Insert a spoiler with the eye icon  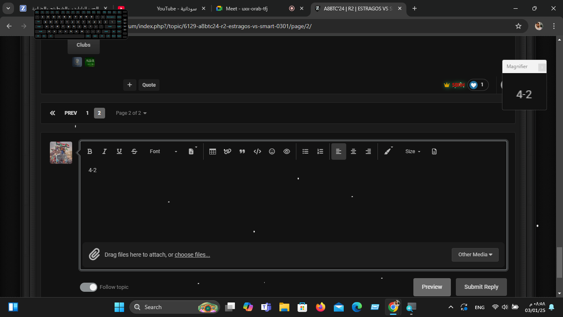(287, 151)
